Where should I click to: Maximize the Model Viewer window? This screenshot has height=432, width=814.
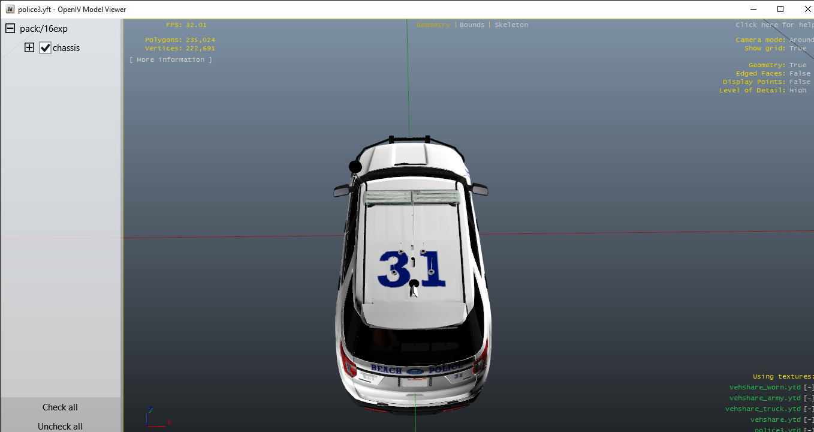point(780,9)
